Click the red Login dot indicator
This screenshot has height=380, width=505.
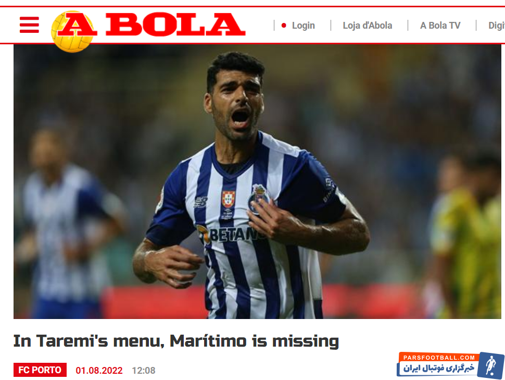(284, 26)
